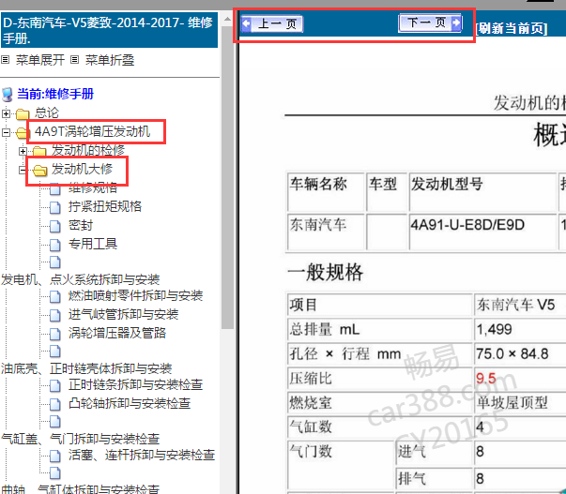Select the 发动机的检修 tree item

[88, 150]
